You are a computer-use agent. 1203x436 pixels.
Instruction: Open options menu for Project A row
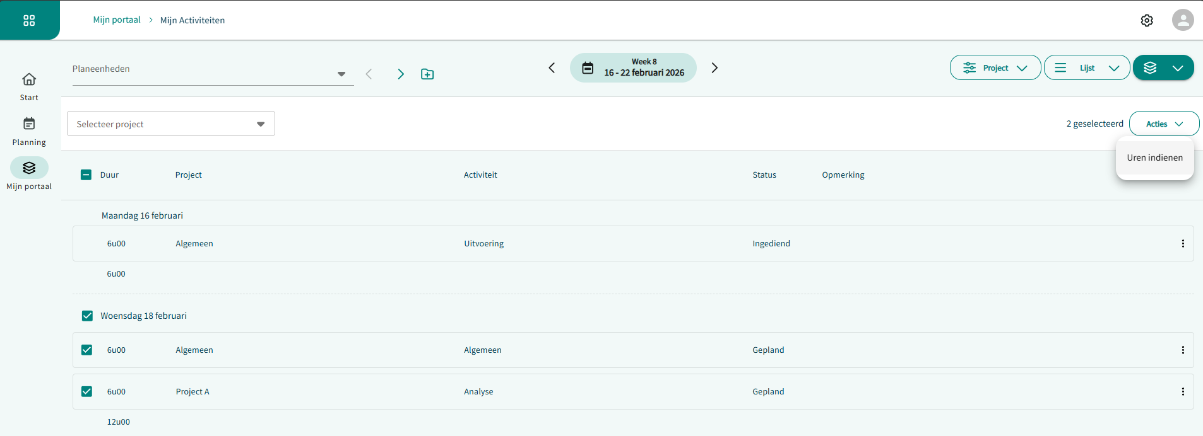[1182, 392]
